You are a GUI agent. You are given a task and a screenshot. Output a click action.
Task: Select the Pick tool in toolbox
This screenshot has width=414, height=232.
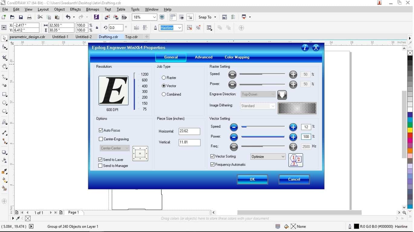coord(4,38)
